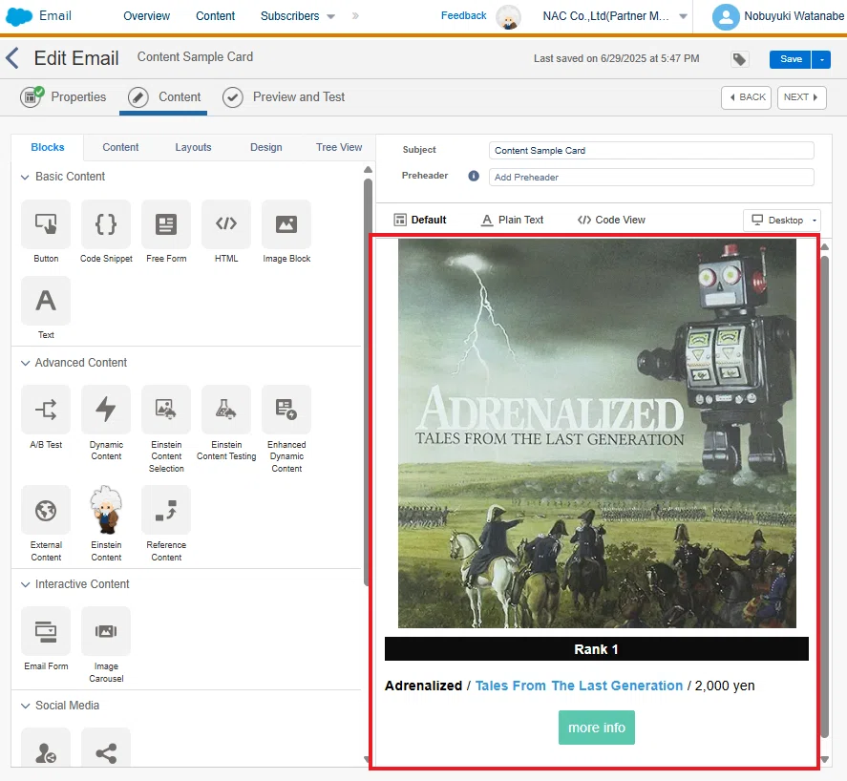Image resolution: width=847 pixels, height=781 pixels.
Task: Select the HTML block
Action: (226, 224)
